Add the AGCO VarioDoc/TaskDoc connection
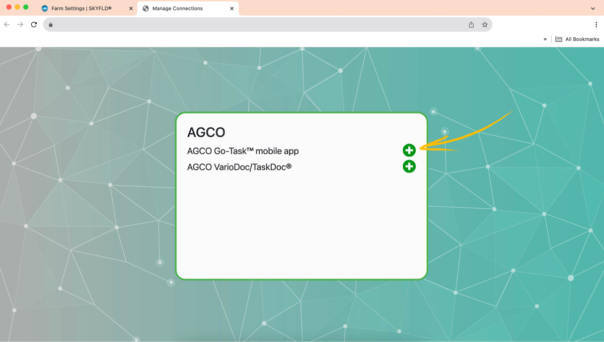This screenshot has height=342, width=604. point(409,166)
